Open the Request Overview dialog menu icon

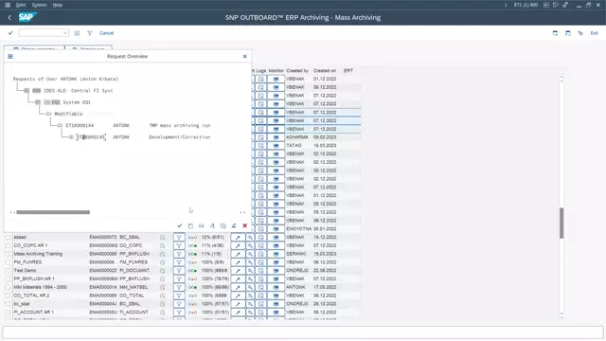coord(10,57)
